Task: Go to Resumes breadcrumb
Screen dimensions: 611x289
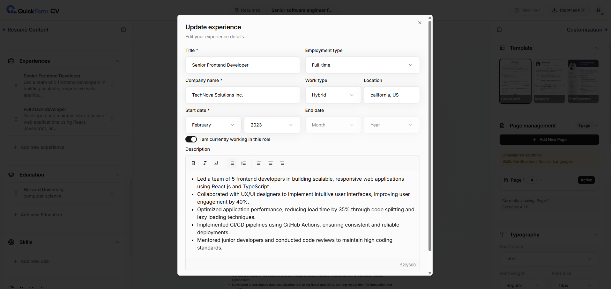Action: (x=248, y=10)
